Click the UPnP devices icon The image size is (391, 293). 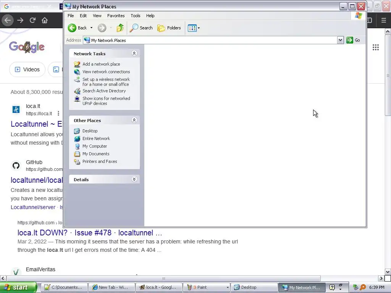tap(77, 99)
